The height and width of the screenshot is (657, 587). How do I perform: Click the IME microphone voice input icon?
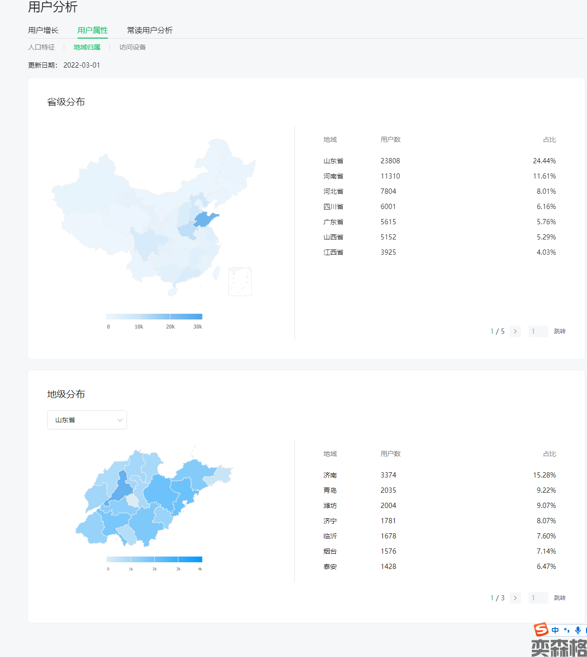coord(577,630)
